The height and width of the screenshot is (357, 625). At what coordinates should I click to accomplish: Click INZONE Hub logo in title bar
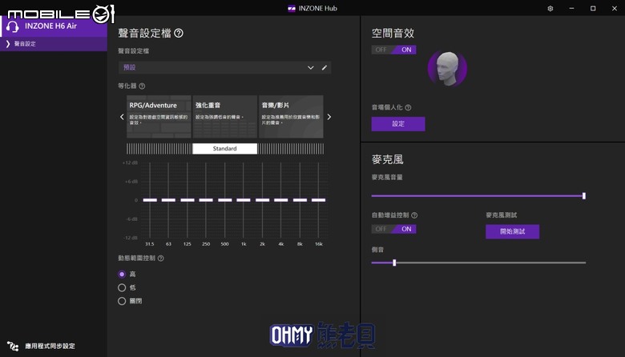click(x=292, y=8)
